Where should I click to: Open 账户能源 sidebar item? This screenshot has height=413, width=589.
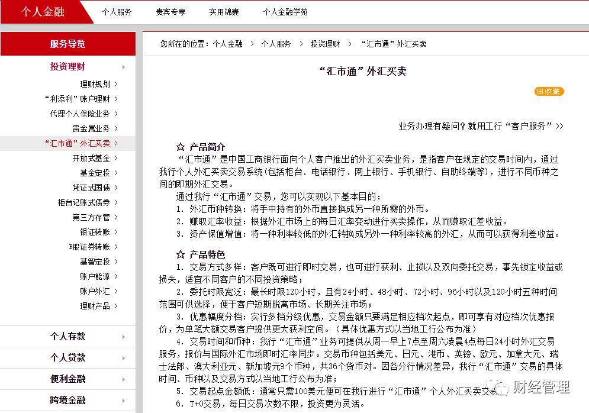(x=95, y=276)
